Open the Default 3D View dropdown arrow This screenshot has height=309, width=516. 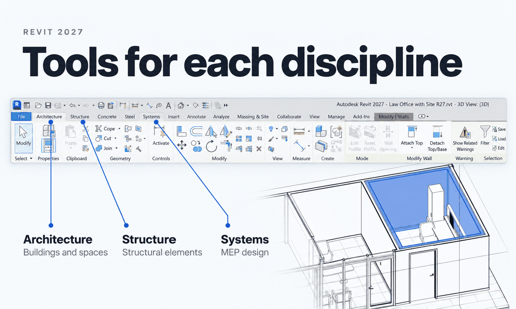[x=188, y=106]
